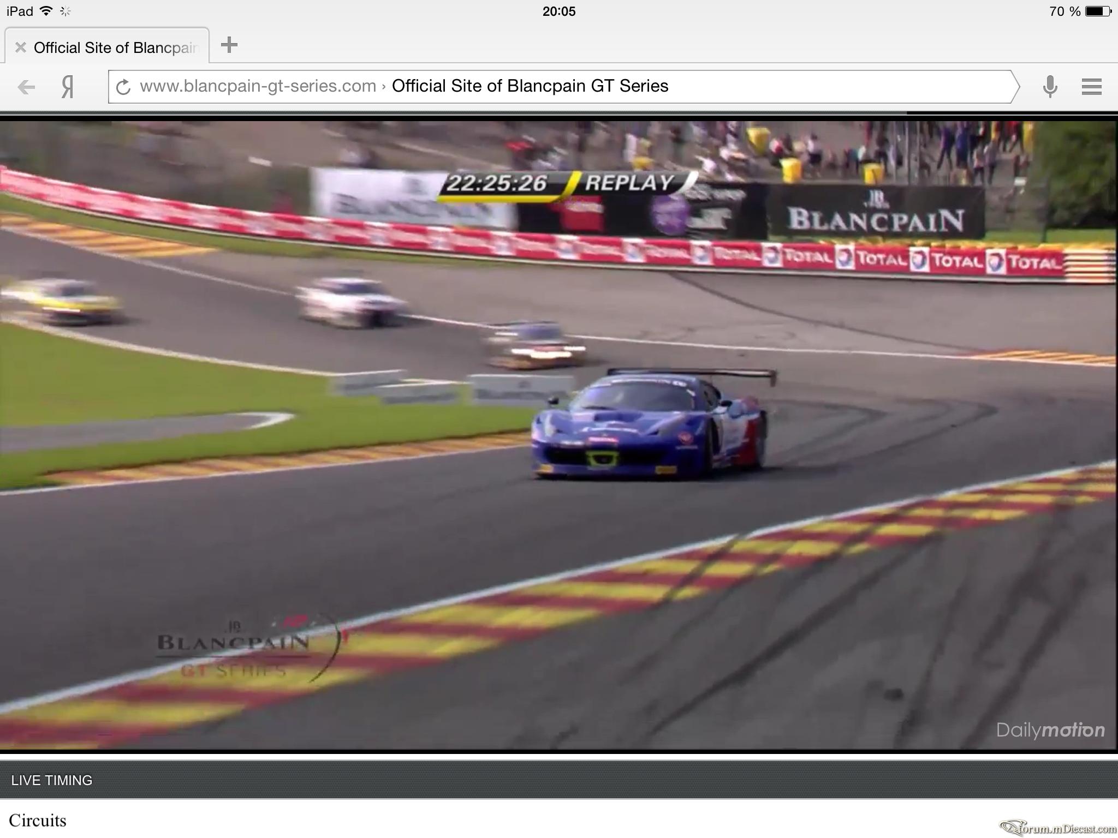Tap the race video to pause
Viewport: 1118px width, 838px height.
click(558, 435)
